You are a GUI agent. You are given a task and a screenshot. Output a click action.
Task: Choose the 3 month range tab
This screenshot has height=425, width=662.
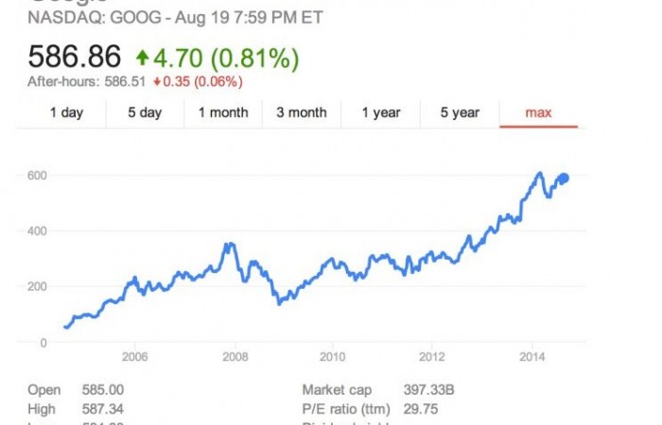click(x=302, y=112)
